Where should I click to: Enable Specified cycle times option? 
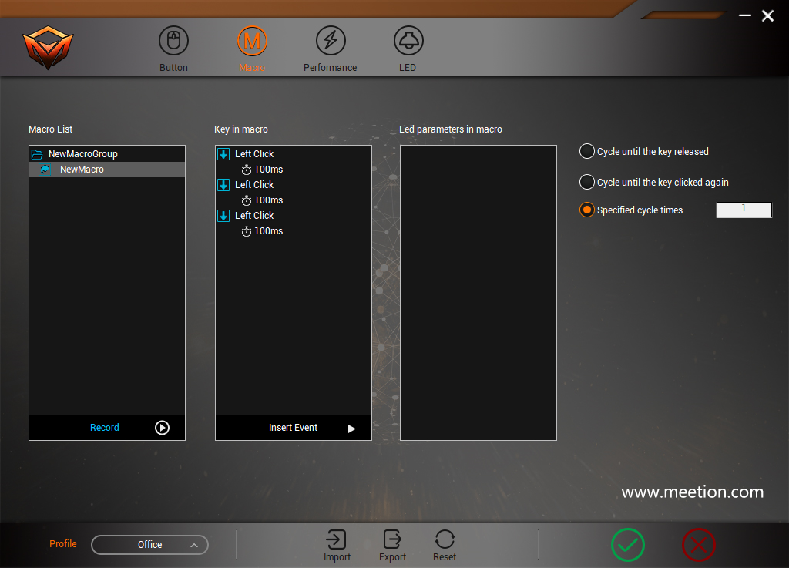[586, 210]
